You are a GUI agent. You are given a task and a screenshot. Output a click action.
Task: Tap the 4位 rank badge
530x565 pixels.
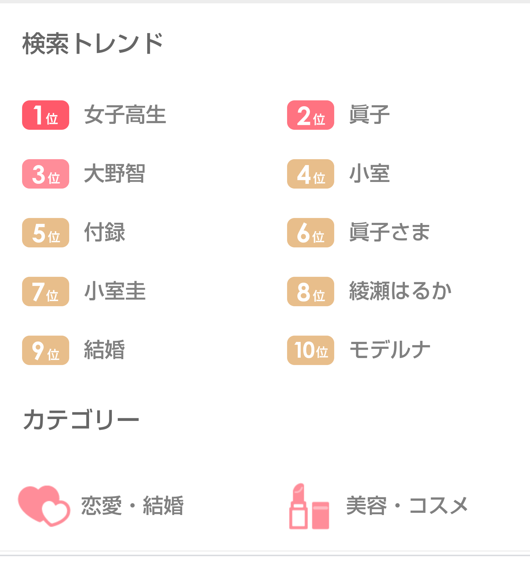coord(311,174)
